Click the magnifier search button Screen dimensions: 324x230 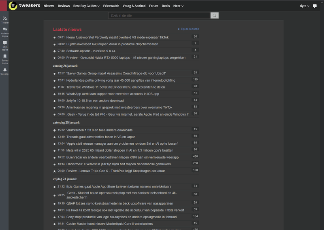pyautogui.click(x=215, y=15)
